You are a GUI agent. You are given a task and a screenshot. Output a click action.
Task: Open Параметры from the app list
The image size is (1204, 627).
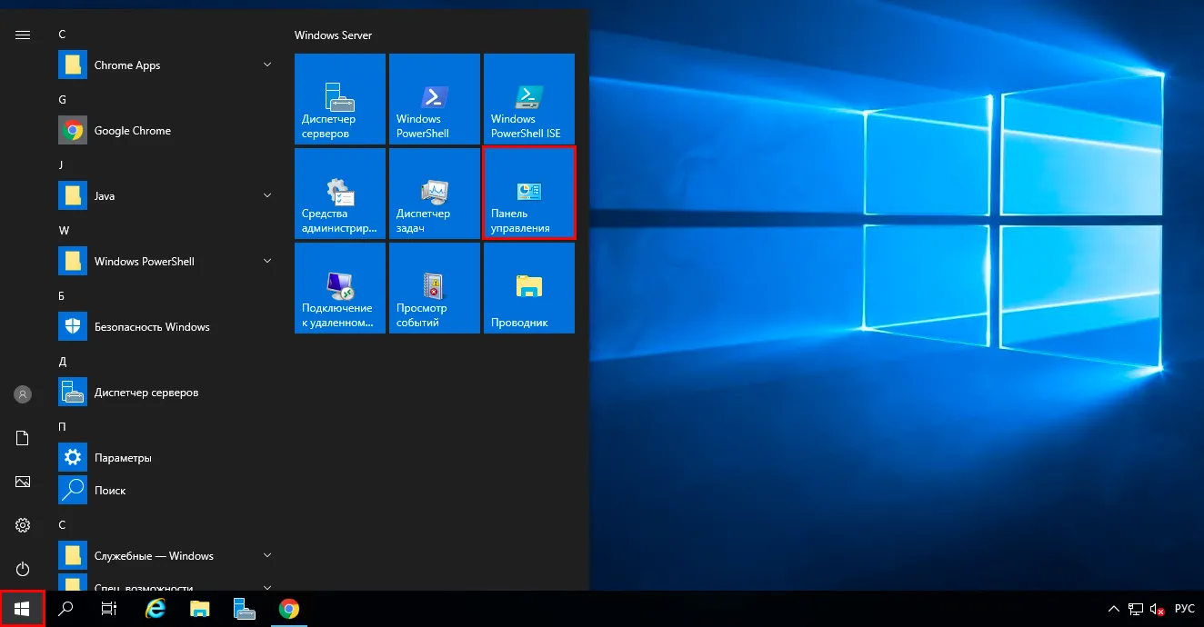[x=166, y=458]
